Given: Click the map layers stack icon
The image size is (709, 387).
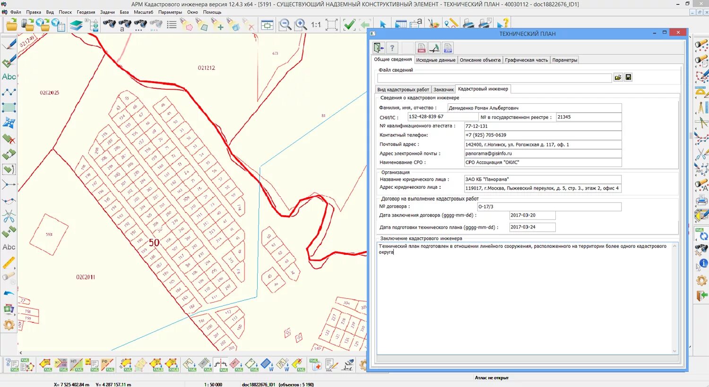Looking at the screenshot, I should click(76, 25).
